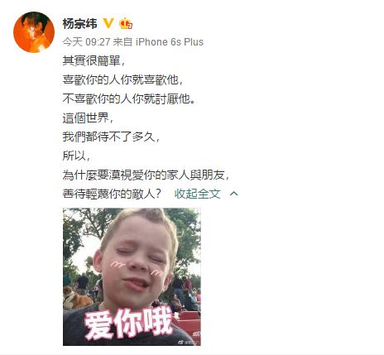
Task: Open the iPhone 6s Plus source link
Action: [170, 42]
